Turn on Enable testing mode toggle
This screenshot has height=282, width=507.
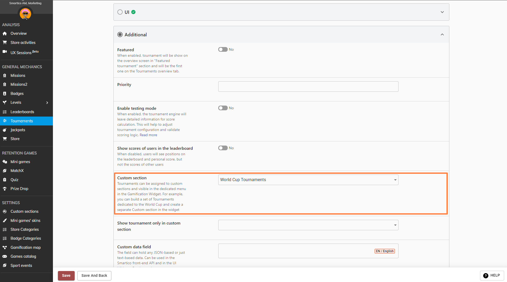[223, 108]
